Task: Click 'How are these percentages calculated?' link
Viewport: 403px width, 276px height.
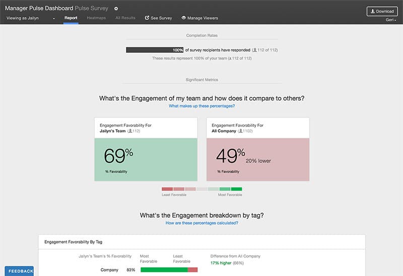Action: coord(201,223)
